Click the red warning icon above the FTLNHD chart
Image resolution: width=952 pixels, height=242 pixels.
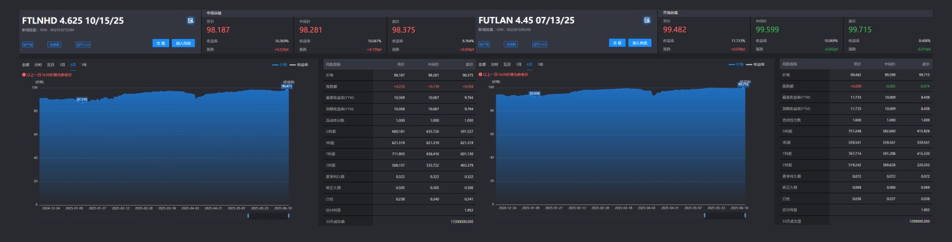tap(23, 75)
